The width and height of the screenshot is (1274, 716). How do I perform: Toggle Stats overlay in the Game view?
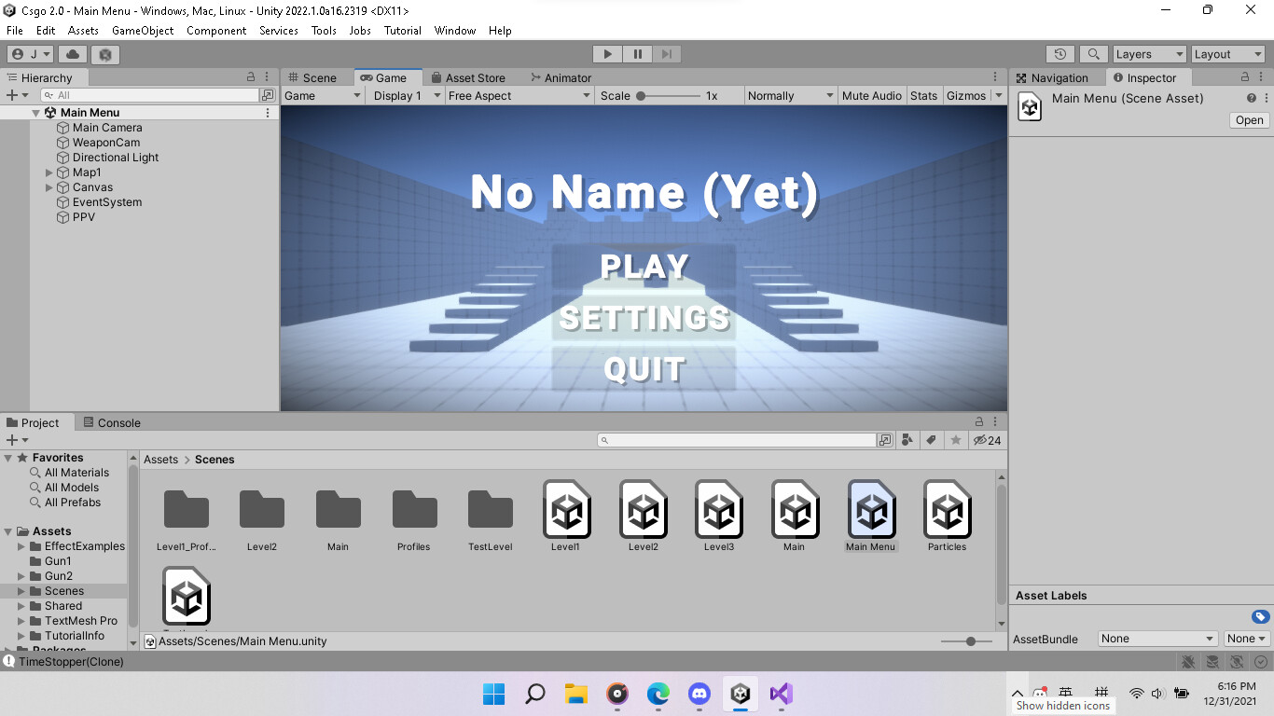923,95
